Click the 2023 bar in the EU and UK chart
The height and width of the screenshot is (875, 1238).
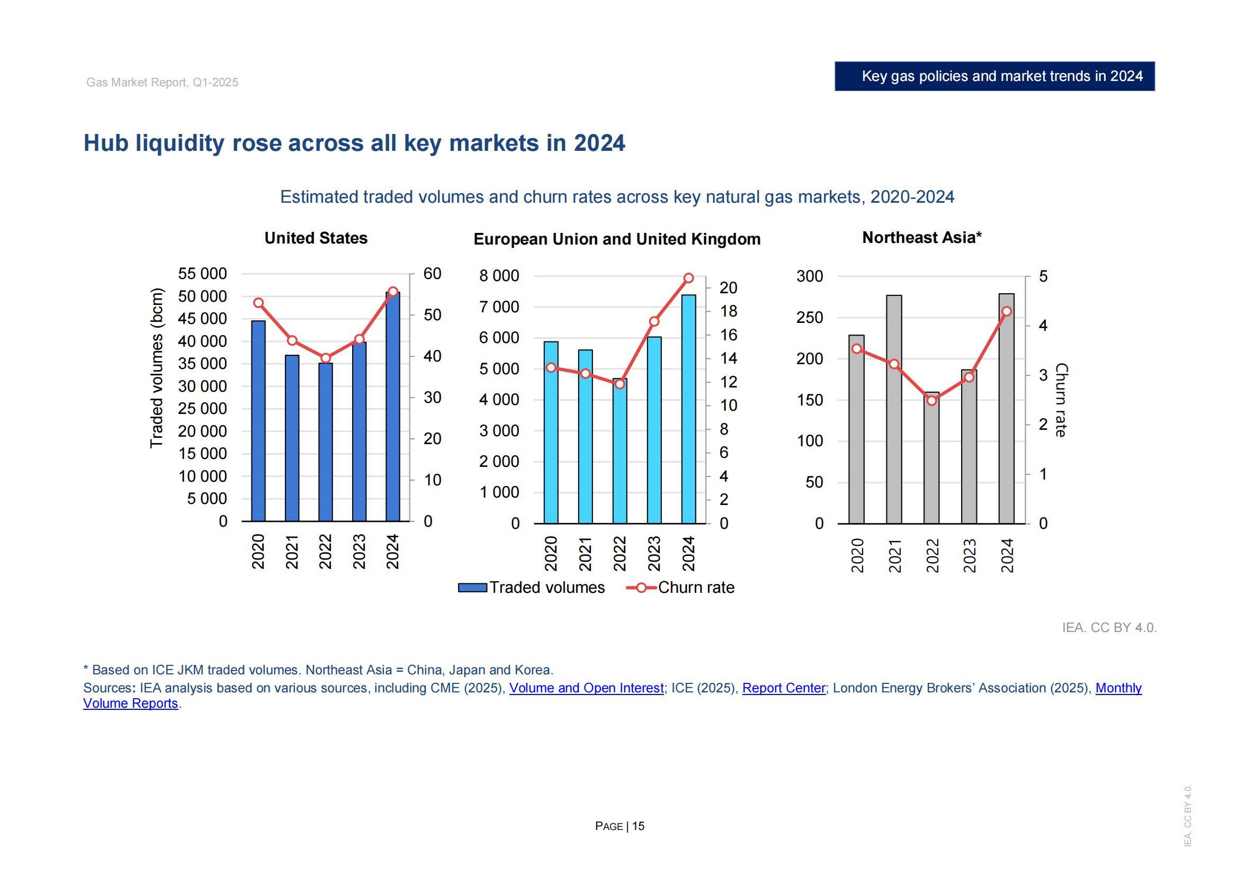(x=654, y=430)
